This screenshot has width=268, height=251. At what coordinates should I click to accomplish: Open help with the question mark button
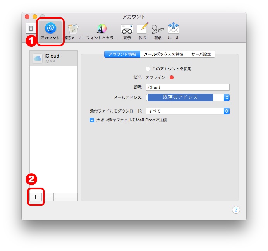pyautogui.click(x=236, y=210)
